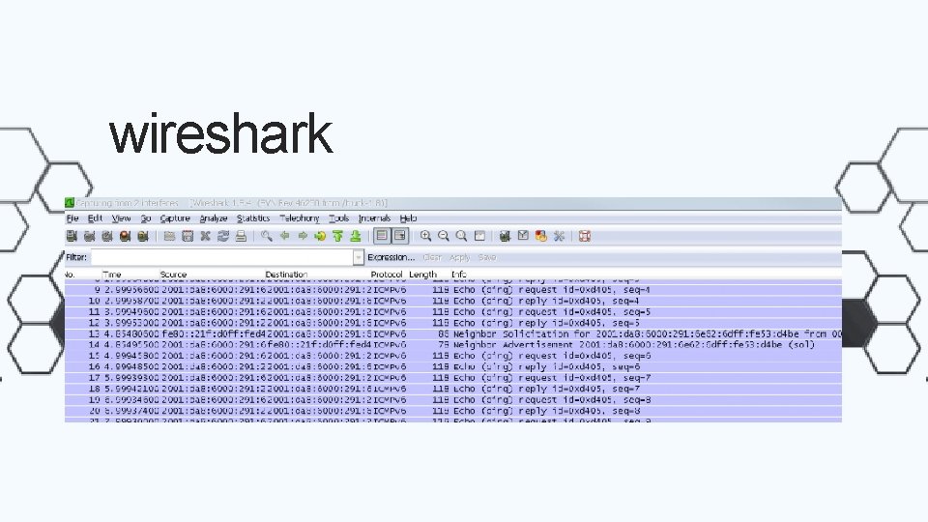Find a packet magnifier icon
928x522 pixels.
[267, 236]
